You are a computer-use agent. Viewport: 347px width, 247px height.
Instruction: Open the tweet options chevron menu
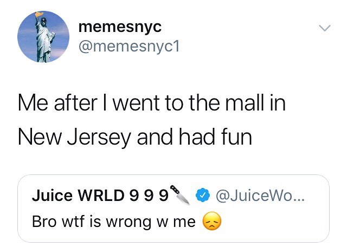(324, 28)
